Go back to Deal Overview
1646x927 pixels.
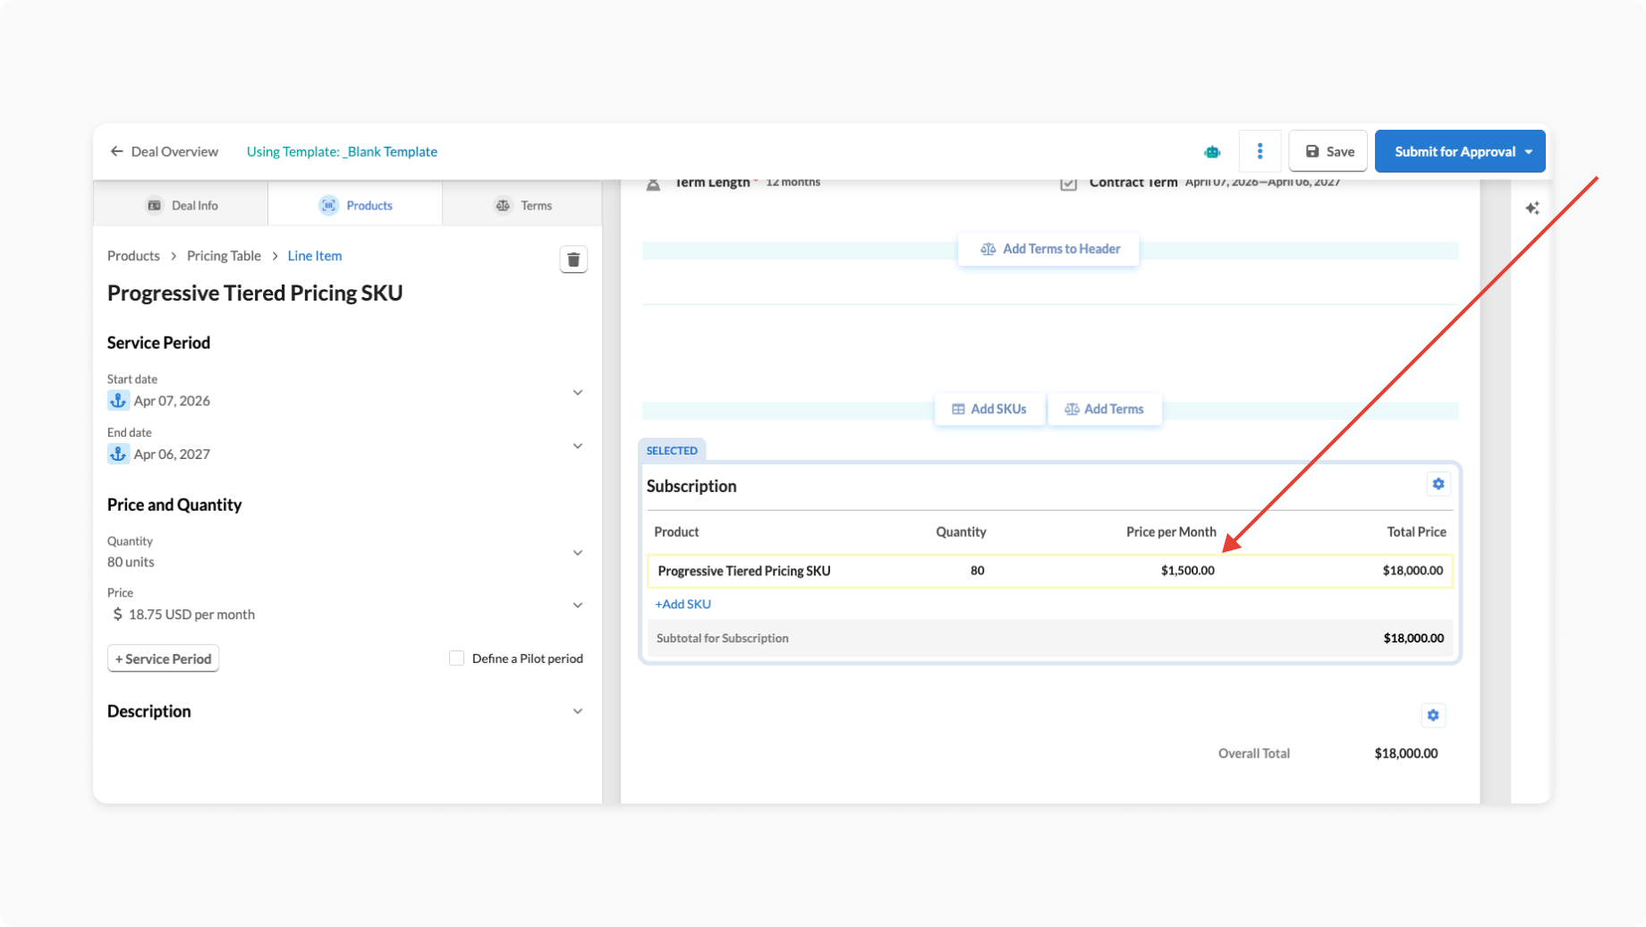click(164, 152)
